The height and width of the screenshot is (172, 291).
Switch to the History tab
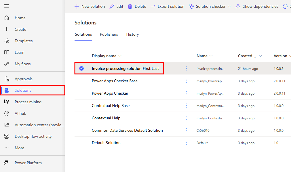coord(132,34)
